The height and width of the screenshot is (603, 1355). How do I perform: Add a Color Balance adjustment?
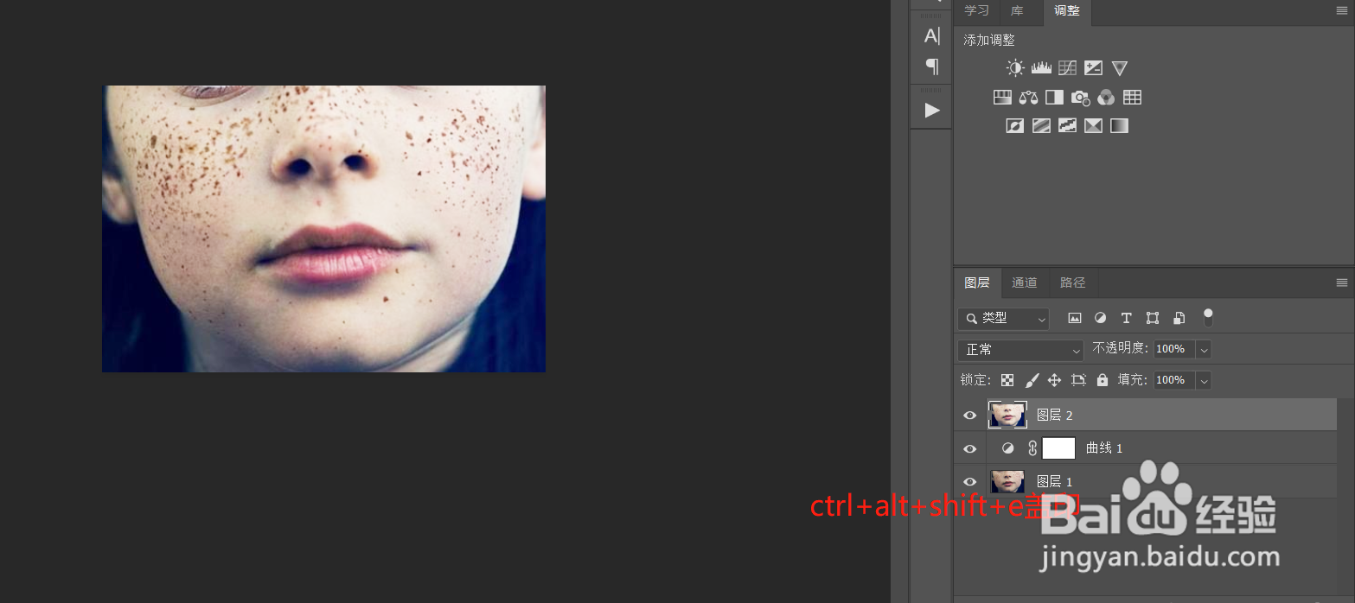(x=1028, y=97)
